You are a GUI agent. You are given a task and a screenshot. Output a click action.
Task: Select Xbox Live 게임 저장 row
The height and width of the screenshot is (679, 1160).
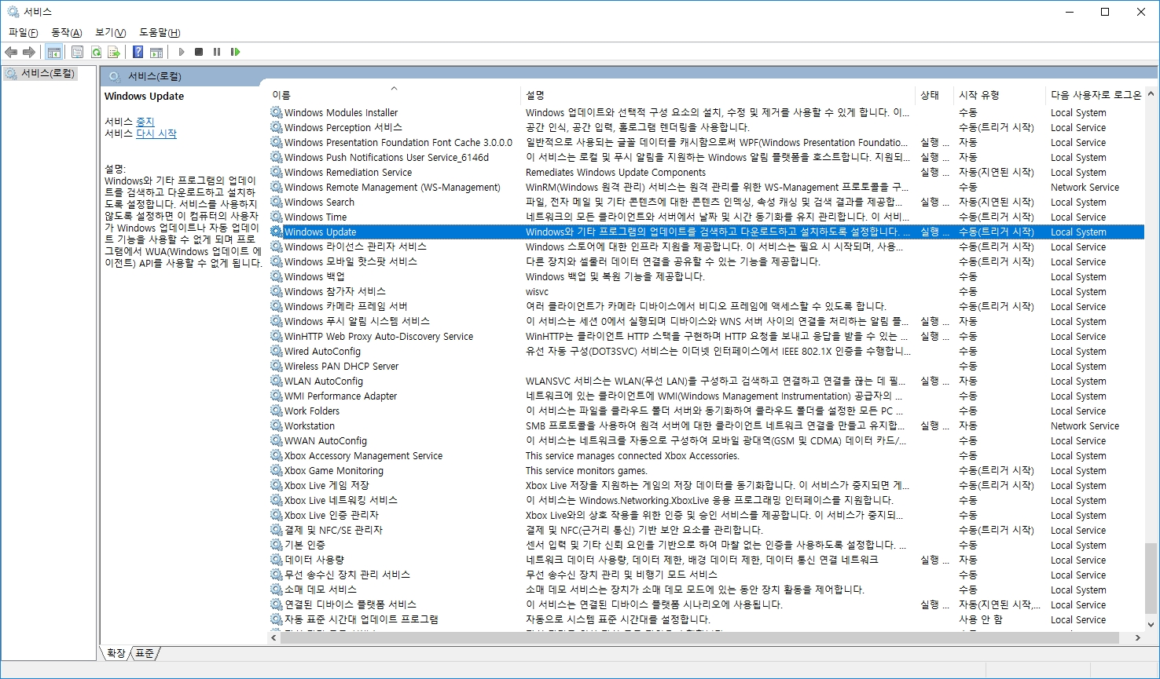(x=707, y=485)
